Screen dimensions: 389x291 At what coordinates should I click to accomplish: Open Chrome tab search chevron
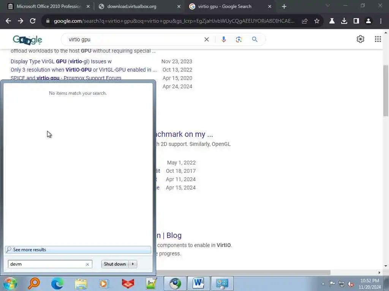(x=328, y=5)
